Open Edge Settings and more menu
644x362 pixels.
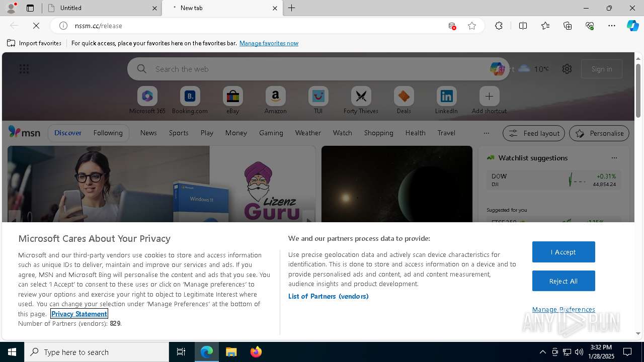[612, 26]
